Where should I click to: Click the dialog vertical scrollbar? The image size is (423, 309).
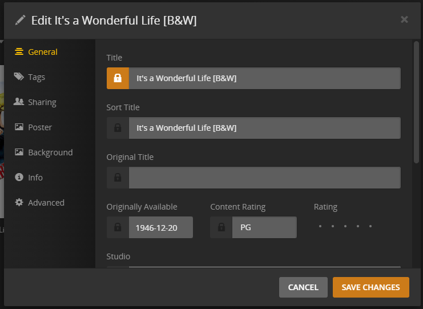(x=416, y=102)
